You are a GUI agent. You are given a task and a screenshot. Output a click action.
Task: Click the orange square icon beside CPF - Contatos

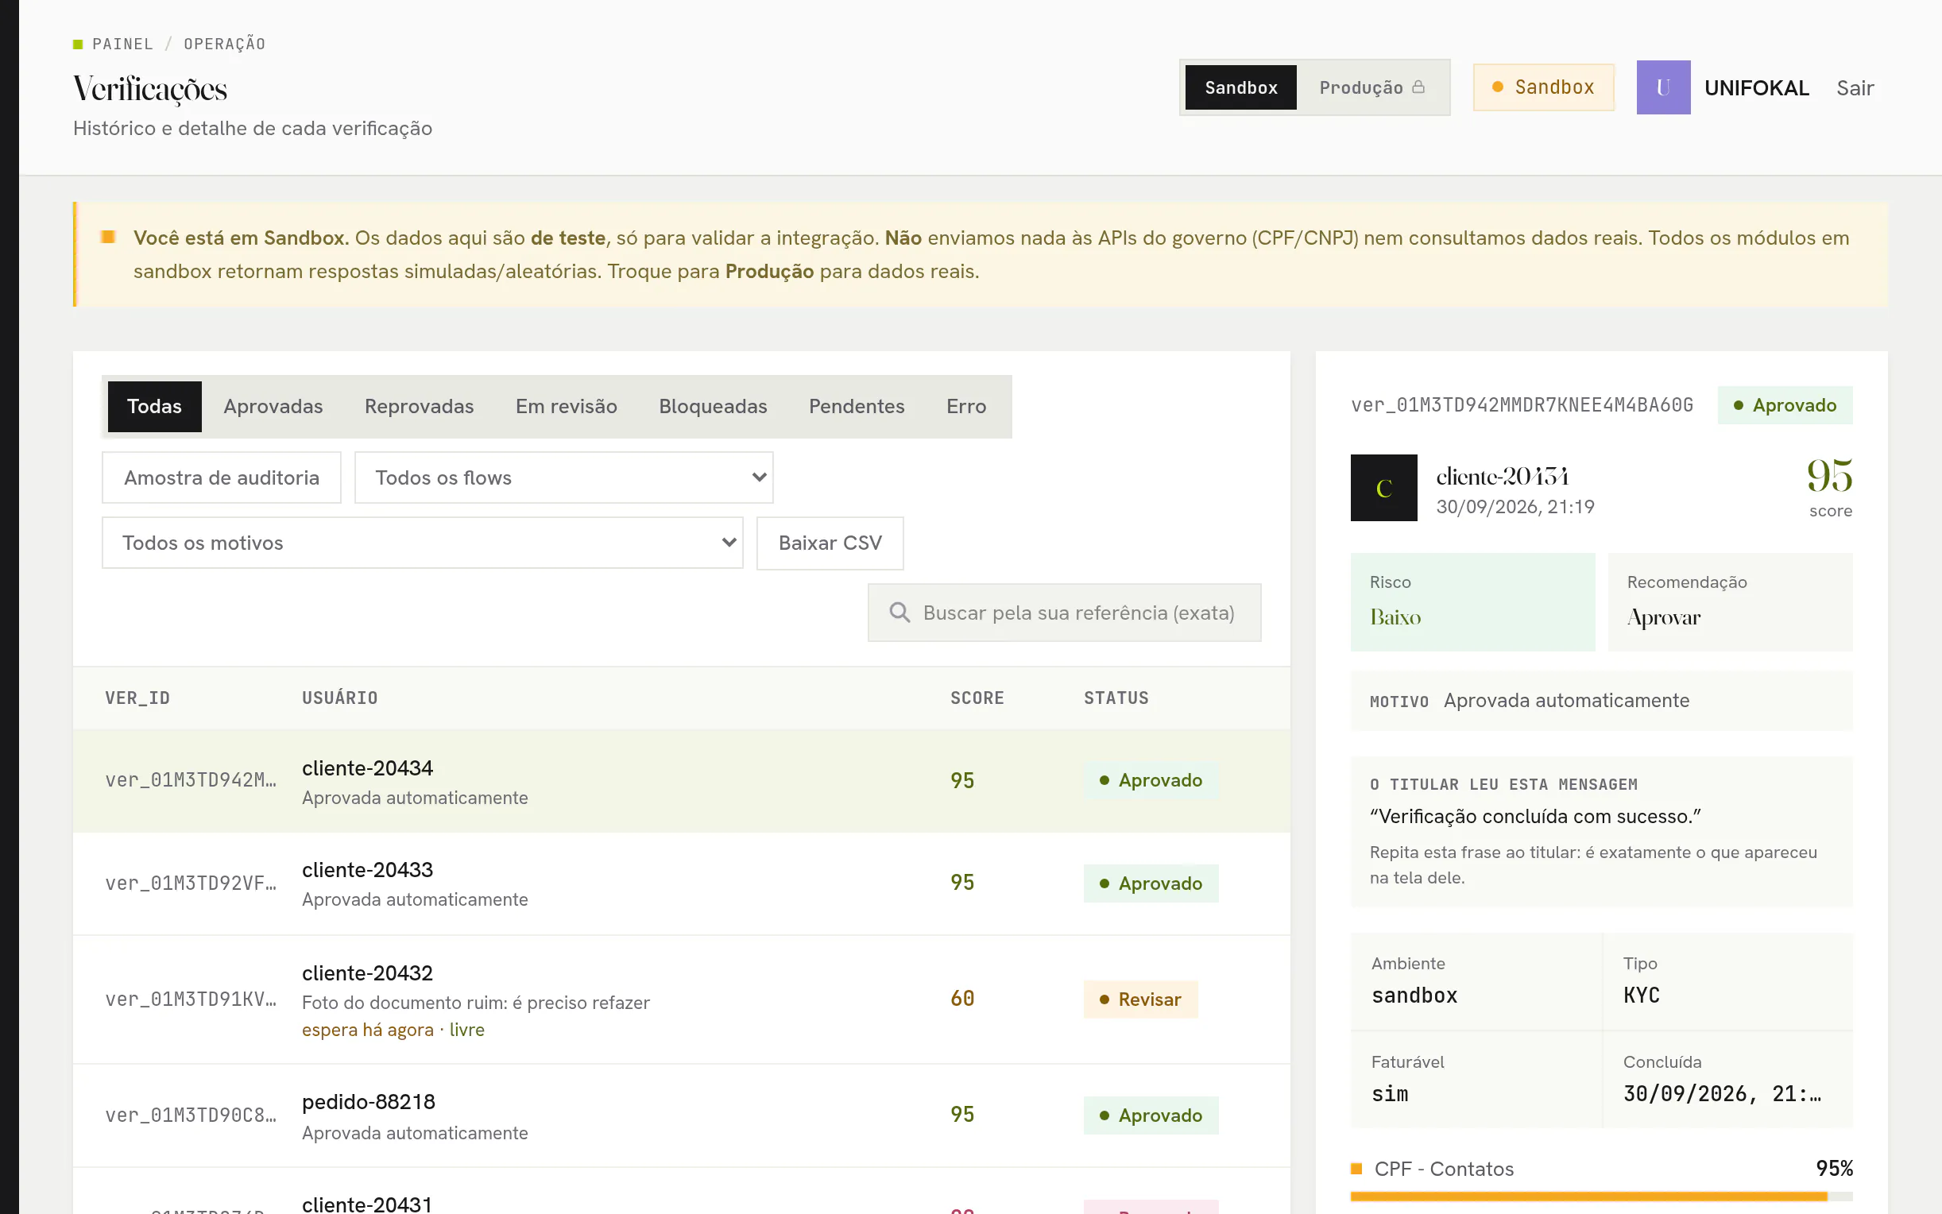point(1356,1169)
